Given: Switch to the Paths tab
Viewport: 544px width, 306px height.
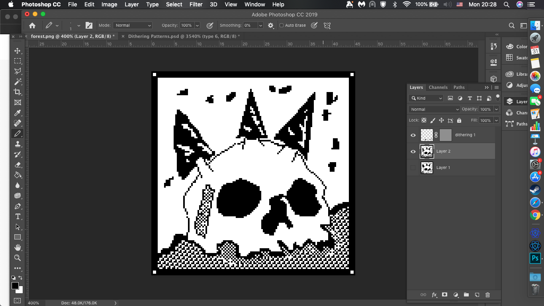Looking at the screenshot, I should point(459,87).
